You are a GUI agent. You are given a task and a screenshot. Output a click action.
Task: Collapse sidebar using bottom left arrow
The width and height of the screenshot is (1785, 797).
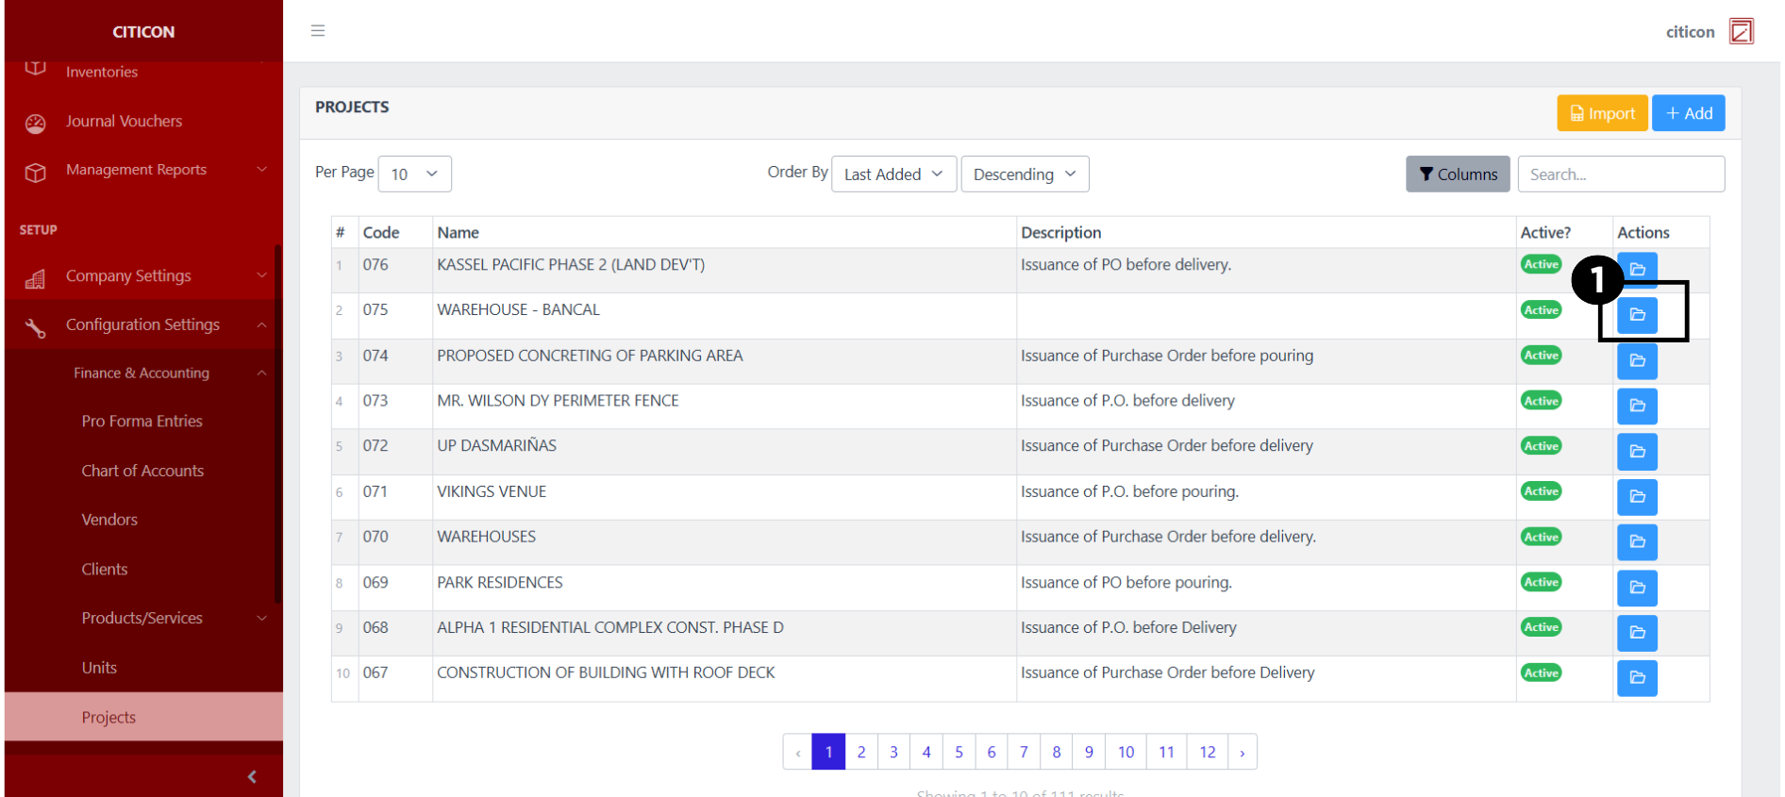pyautogui.click(x=252, y=776)
